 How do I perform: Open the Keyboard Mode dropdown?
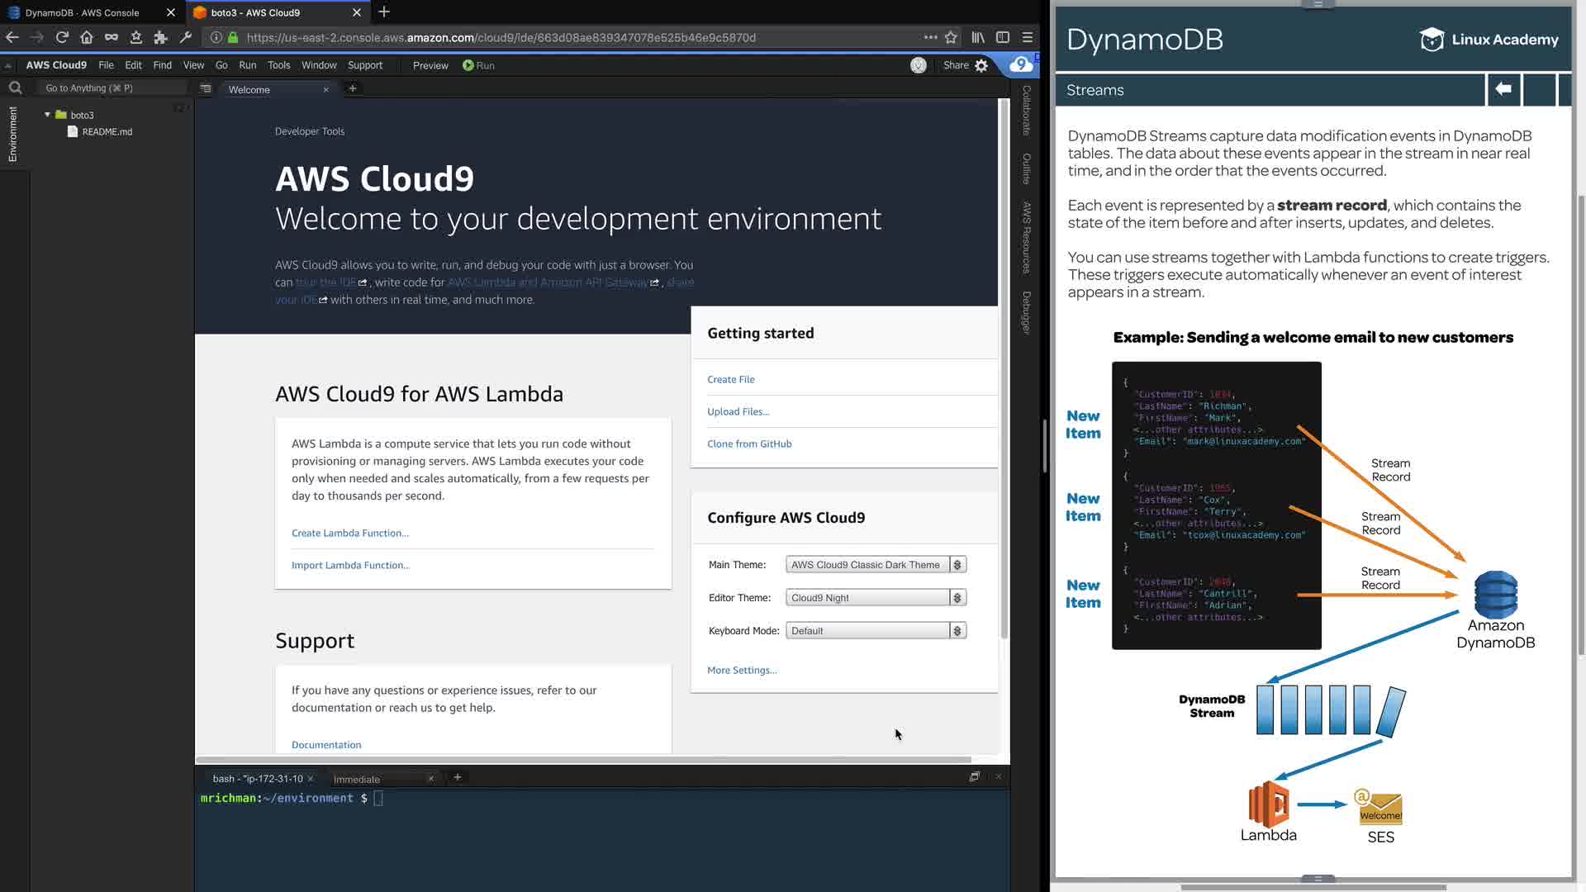[x=876, y=631]
